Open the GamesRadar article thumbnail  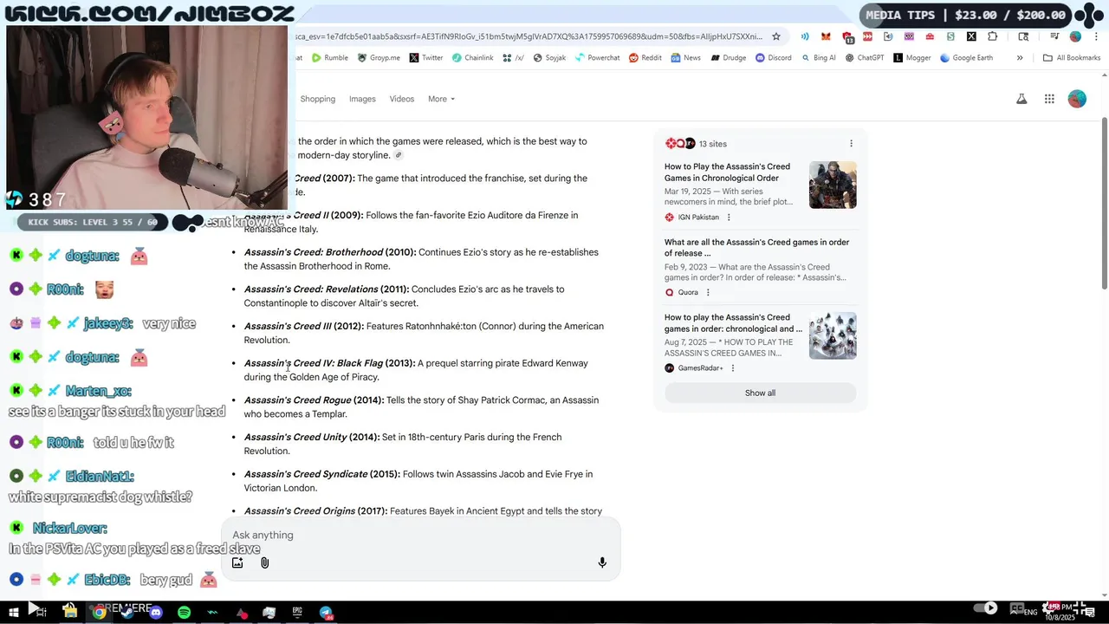pyautogui.click(x=833, y=335)
